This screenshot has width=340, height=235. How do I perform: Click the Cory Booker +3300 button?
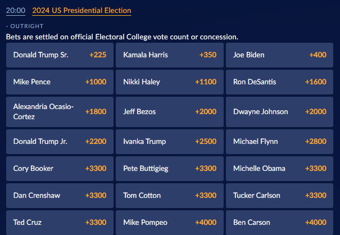pos(60,169)
